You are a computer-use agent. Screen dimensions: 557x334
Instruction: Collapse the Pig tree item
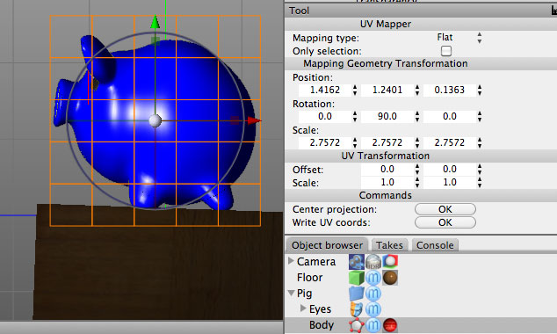(292, 294)
